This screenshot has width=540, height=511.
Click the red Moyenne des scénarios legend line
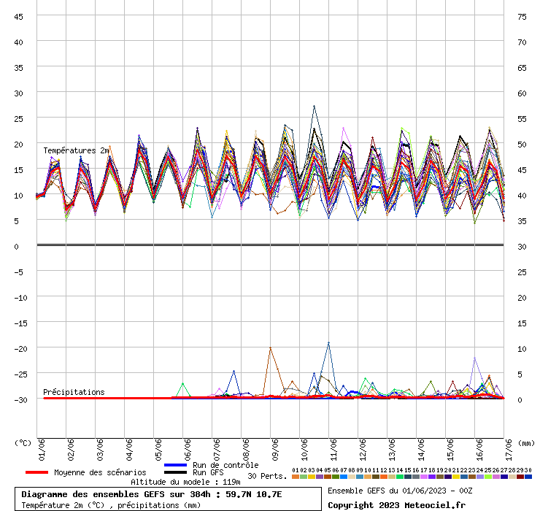[36, 472]
